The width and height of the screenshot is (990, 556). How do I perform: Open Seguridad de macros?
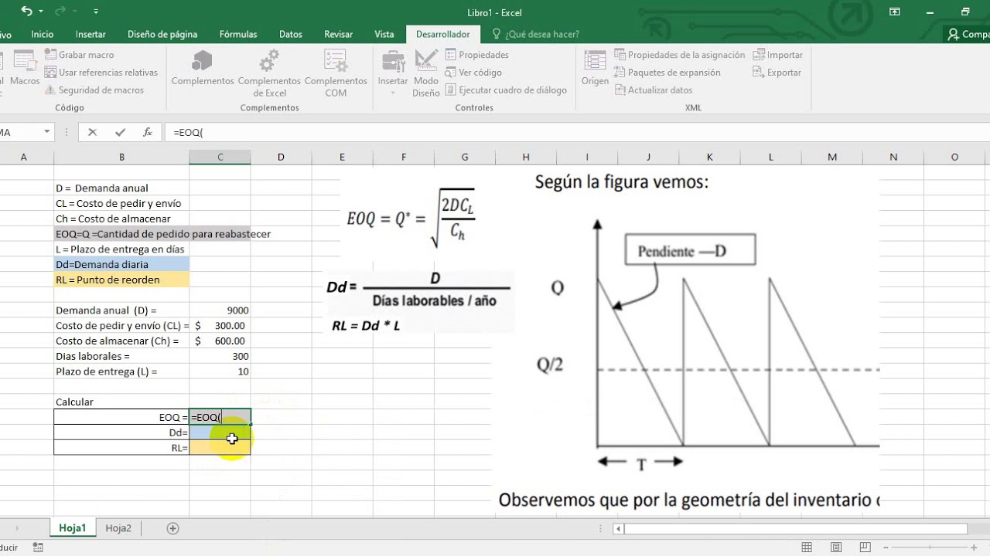pos(94,90)
